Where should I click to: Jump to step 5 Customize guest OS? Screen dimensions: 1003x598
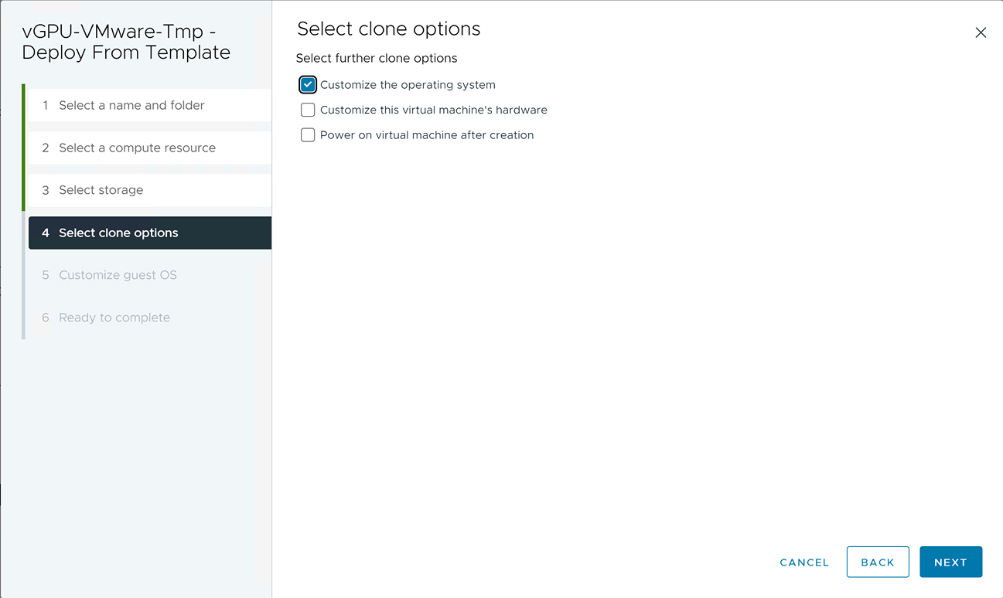click(x=118, y=275)
